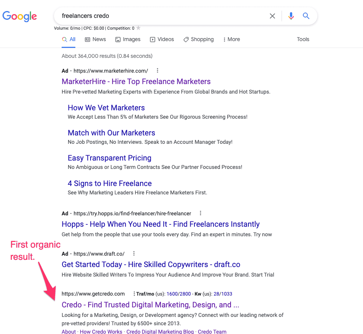Click the blue magnifier search icon

point(306,16)
